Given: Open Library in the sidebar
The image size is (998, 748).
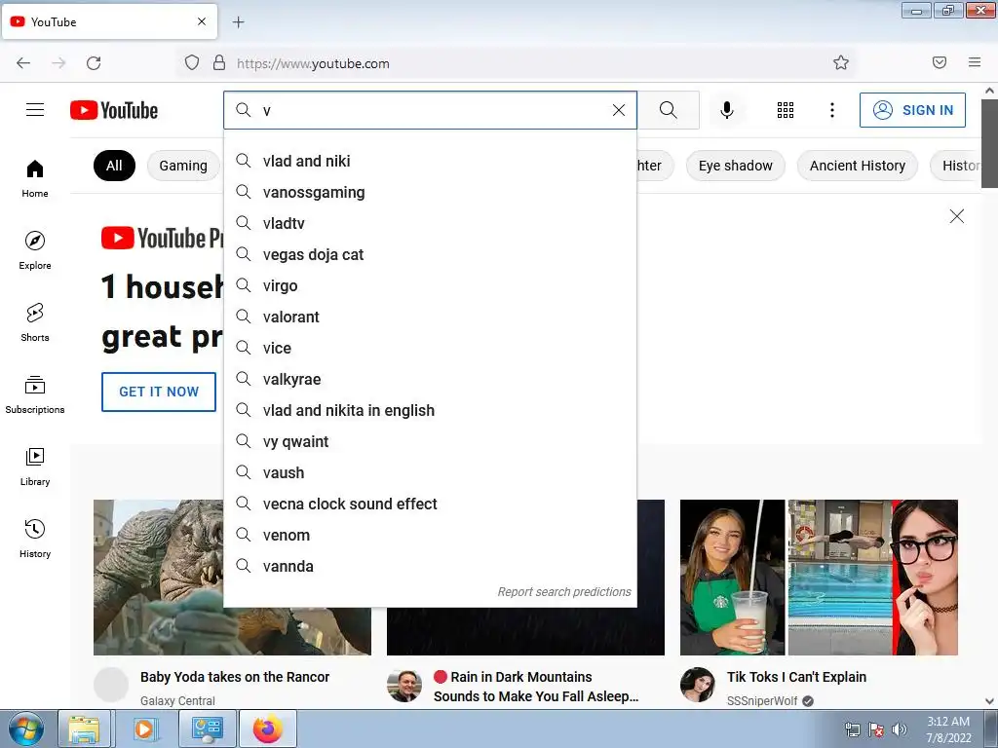Looking at the screenshot, I should point(35,467).
